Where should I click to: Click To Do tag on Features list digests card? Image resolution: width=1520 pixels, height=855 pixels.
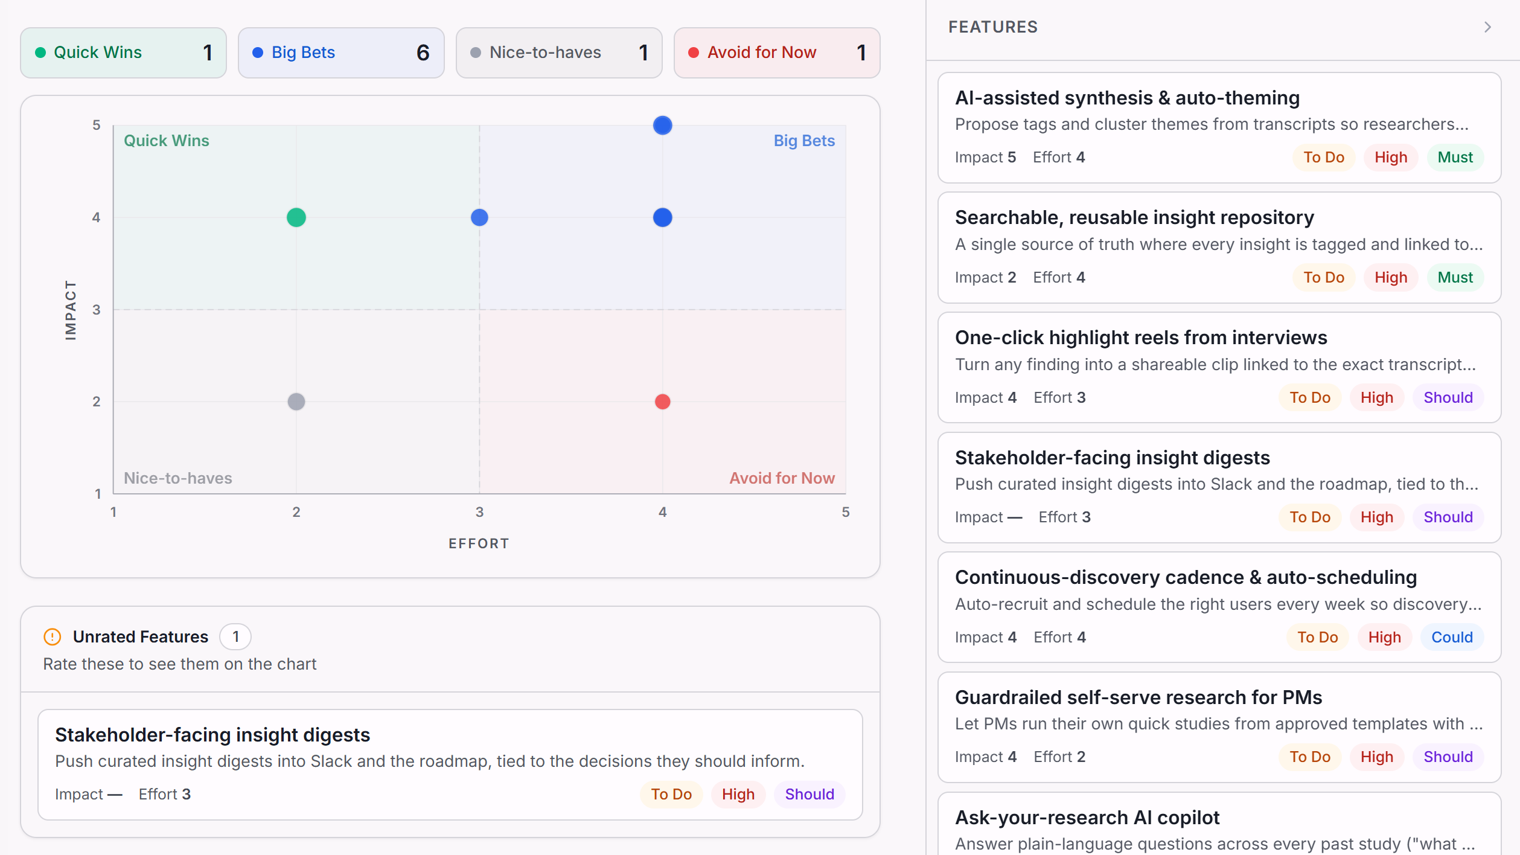tap(1310, 517)
